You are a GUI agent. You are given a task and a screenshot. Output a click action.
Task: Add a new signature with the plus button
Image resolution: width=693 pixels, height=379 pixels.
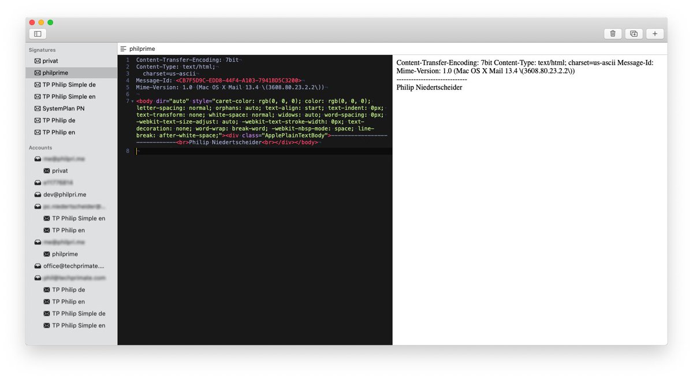[654, 34]
